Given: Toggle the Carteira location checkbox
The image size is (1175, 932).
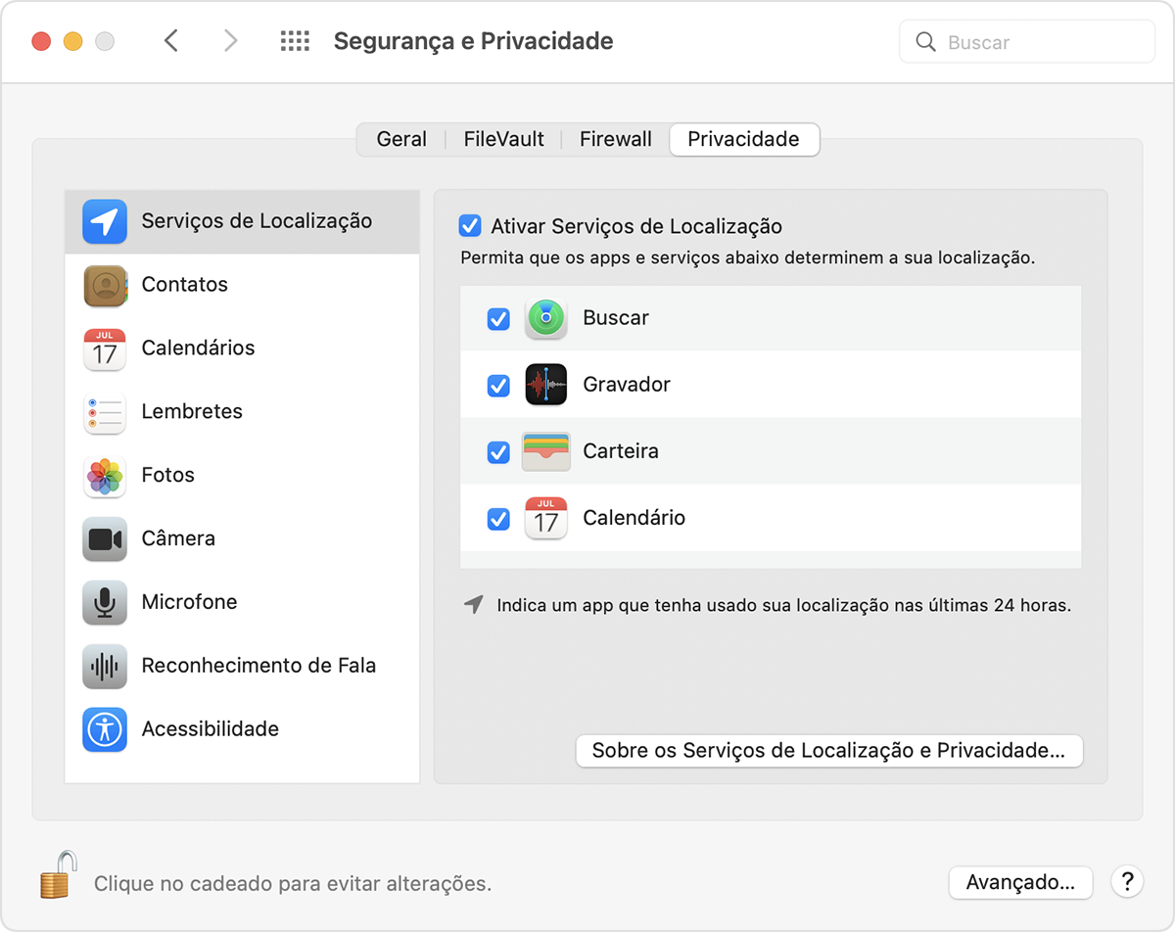Looking at the screenshot, I should [x=498, y=452].
